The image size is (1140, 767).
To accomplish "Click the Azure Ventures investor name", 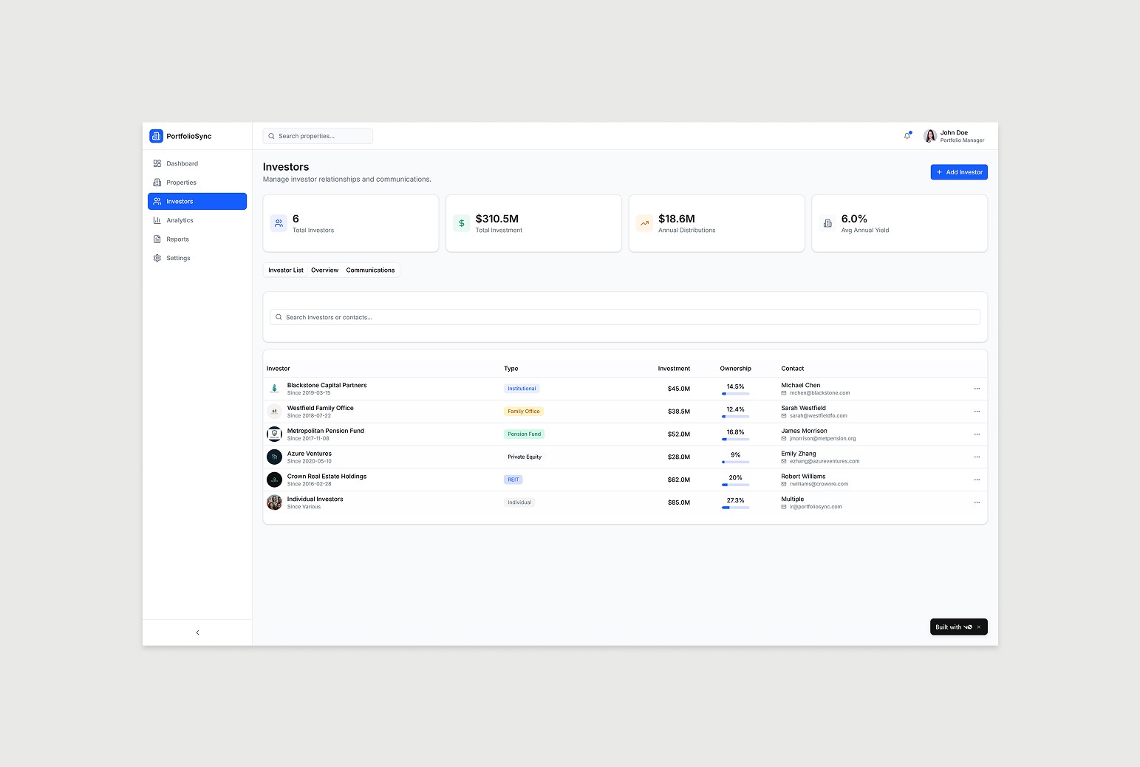I will (x=310, y=454).
